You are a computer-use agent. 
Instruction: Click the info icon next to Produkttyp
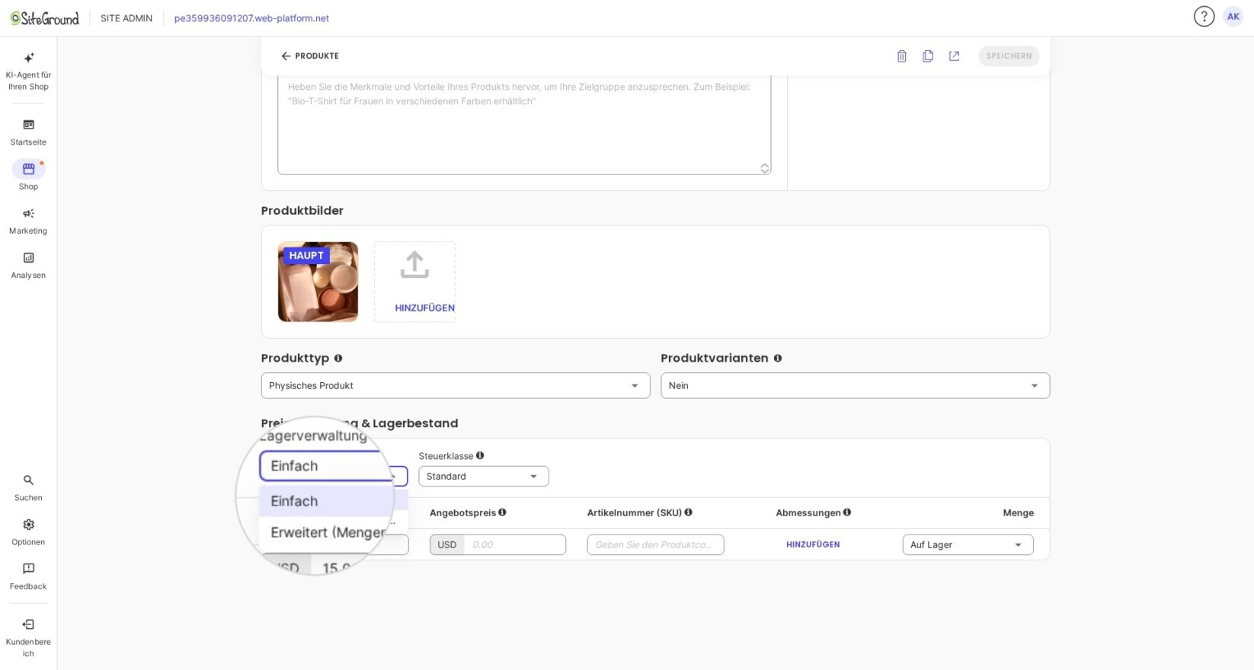coord(338,358)
